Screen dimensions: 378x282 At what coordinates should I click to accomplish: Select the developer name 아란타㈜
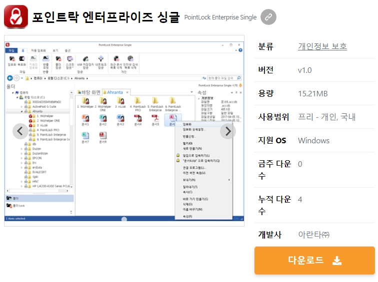(313, 235)
